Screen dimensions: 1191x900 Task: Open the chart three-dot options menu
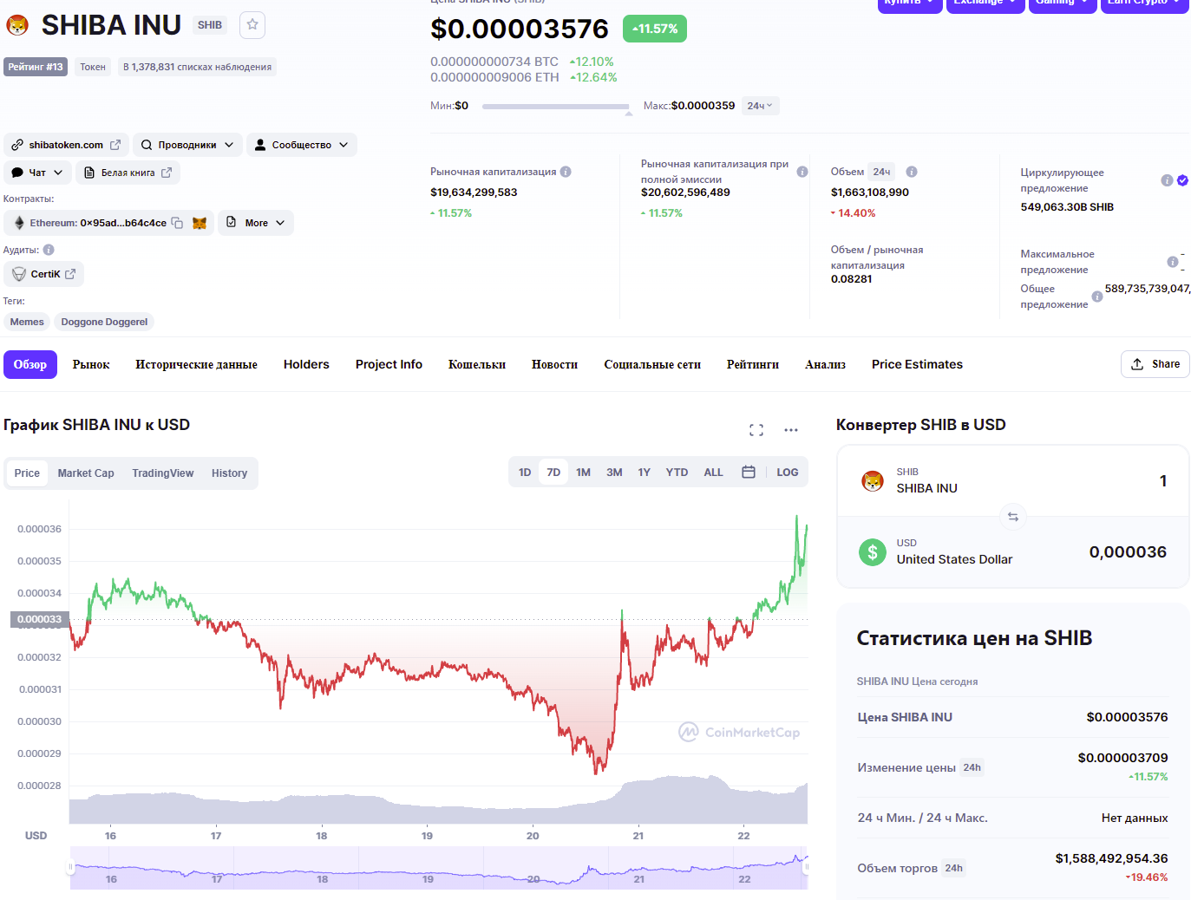point(791,430)
